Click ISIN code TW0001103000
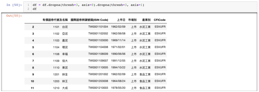Viewport: 259px width, 92px height. pos(98,40)
